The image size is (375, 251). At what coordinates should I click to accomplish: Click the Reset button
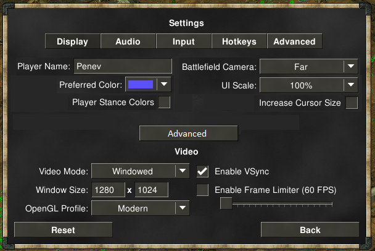click(63, 229)
